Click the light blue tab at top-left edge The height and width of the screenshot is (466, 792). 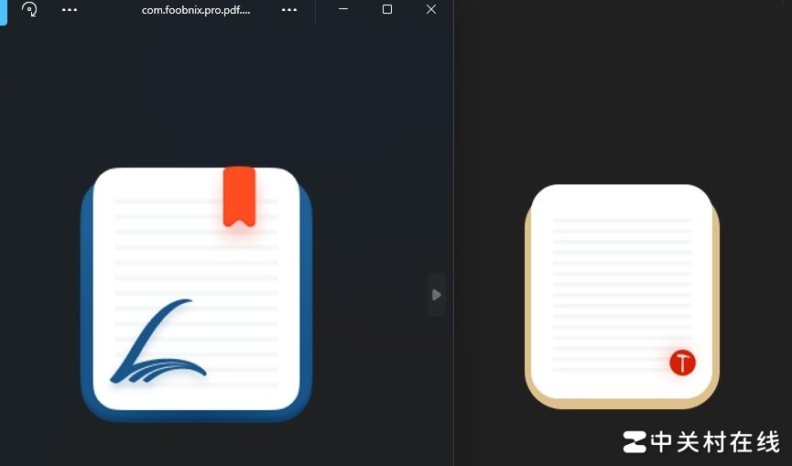(3, 12)
